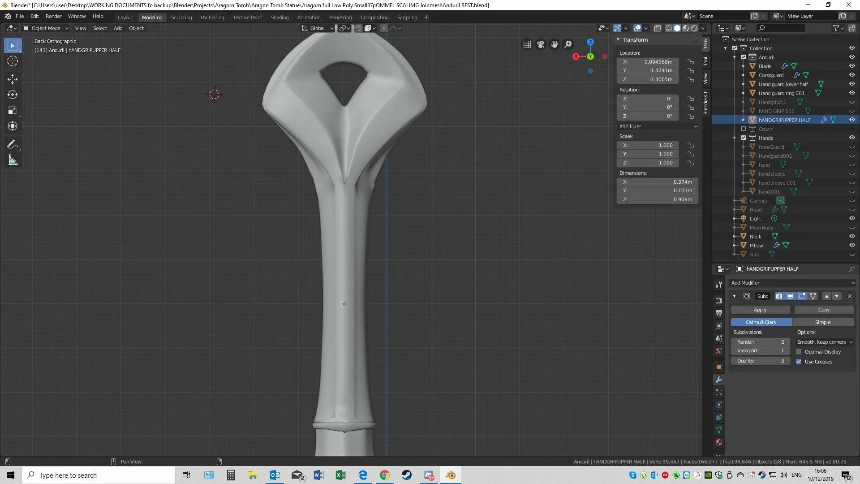This screenshot has height=484, width=860.
Task: Open the Modifiers wrench properties tab
Action: point(719,380)
